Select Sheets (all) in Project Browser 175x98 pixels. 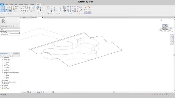click(6, 84)
